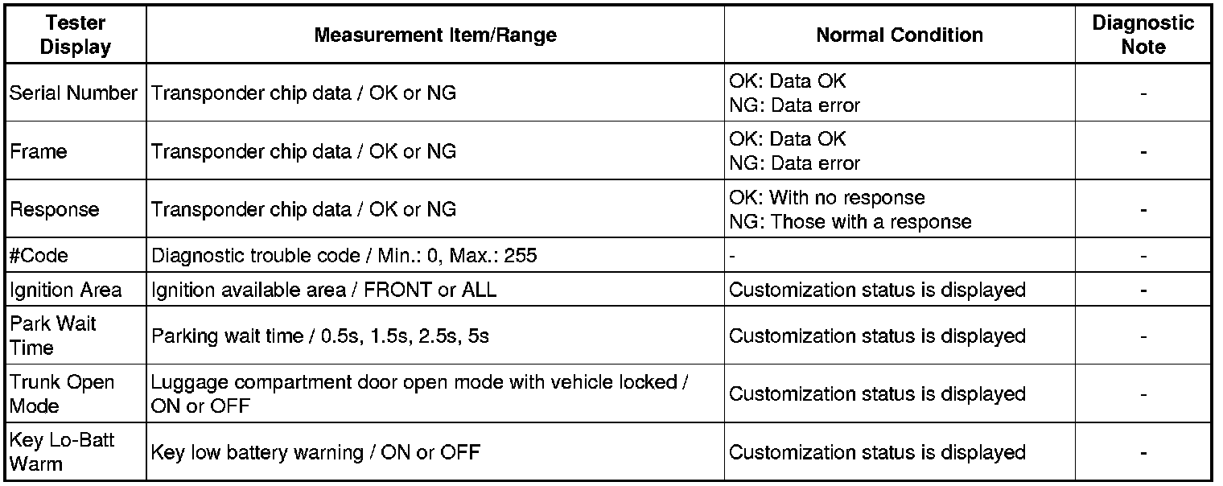Click the Parking wait time measurement text
The width and height of the screenshot is (1223, 486).
coord(319,336)
